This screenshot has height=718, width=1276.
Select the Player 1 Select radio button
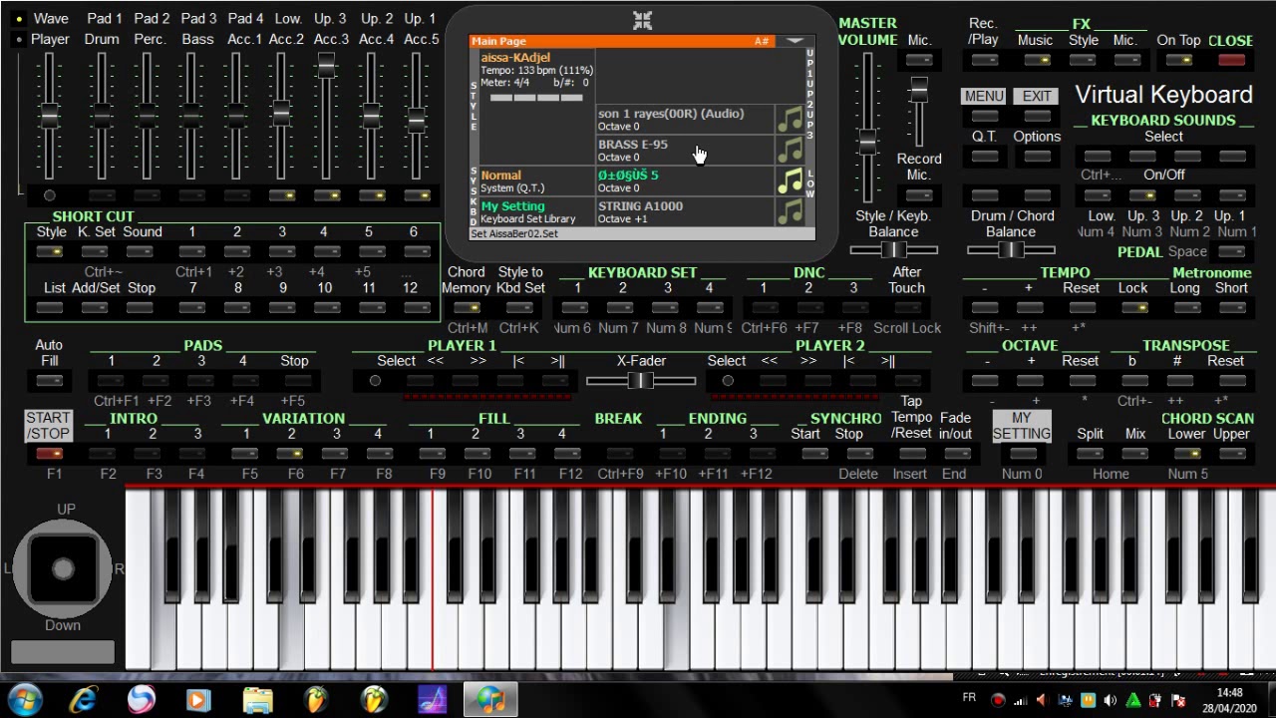pyautogui.click(x=375, y=381)
